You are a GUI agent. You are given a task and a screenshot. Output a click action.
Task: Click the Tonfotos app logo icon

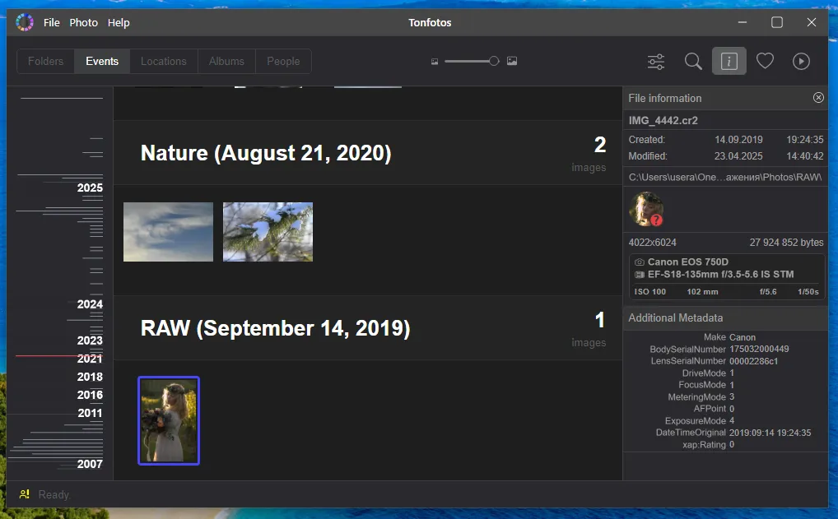coord(25,22)
